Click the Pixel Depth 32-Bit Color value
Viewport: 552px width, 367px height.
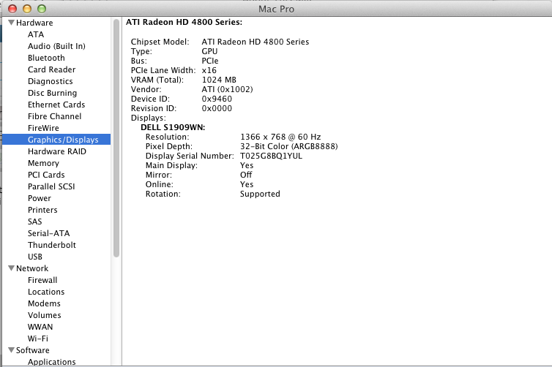click(288, 146)
